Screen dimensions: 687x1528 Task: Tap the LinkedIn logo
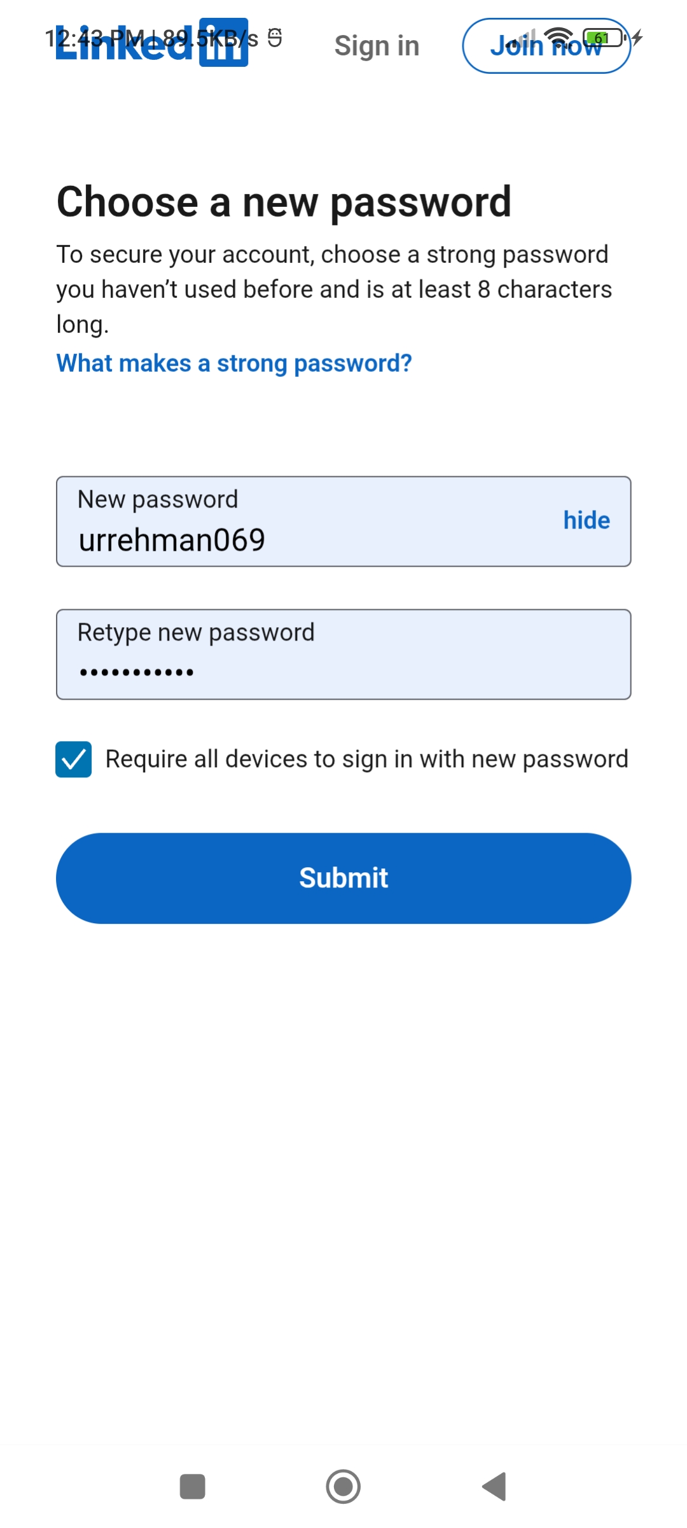151,45
